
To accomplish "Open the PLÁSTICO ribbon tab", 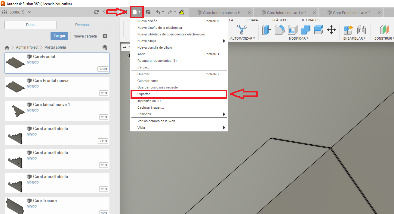I will click(x=280, y=20).
